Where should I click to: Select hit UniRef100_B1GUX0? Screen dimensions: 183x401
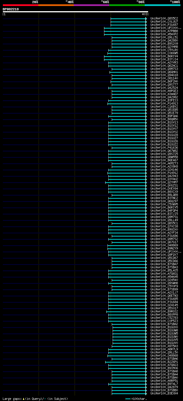click(164, 327)
